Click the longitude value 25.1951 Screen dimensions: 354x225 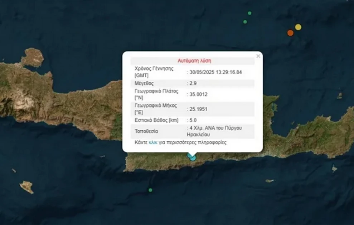coord(199,109)
